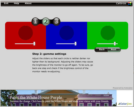Click the green gamma slider handle
Screen dimensions: 134x107
(x=115, y=44)
